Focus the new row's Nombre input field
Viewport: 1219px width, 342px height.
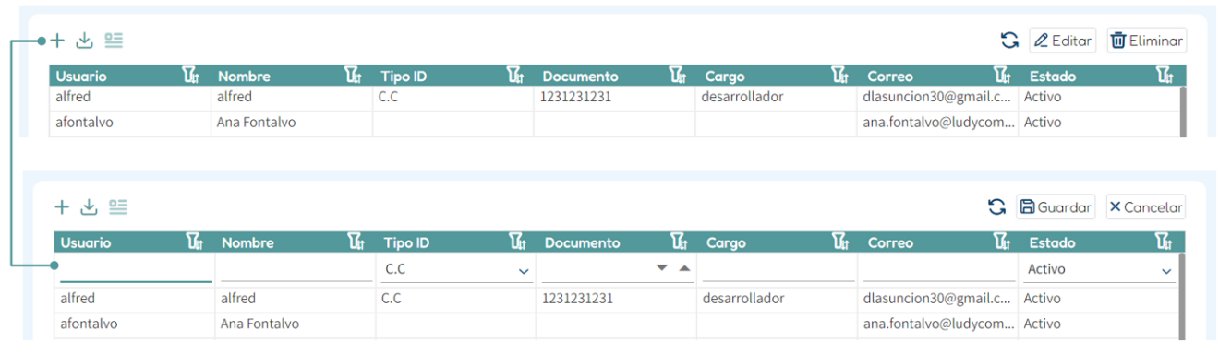click(x=296, y=270)
